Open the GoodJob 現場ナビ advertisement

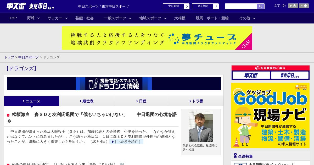tap(270, 115)
